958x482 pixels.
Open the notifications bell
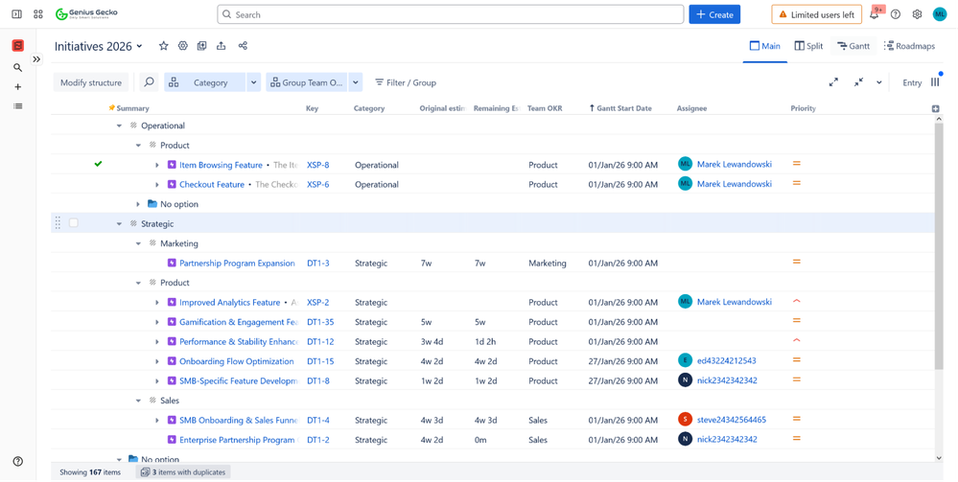coord(874,15)
